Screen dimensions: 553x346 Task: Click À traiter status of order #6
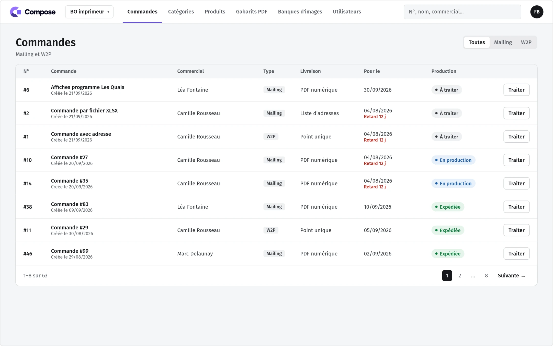tap(446, 90)
